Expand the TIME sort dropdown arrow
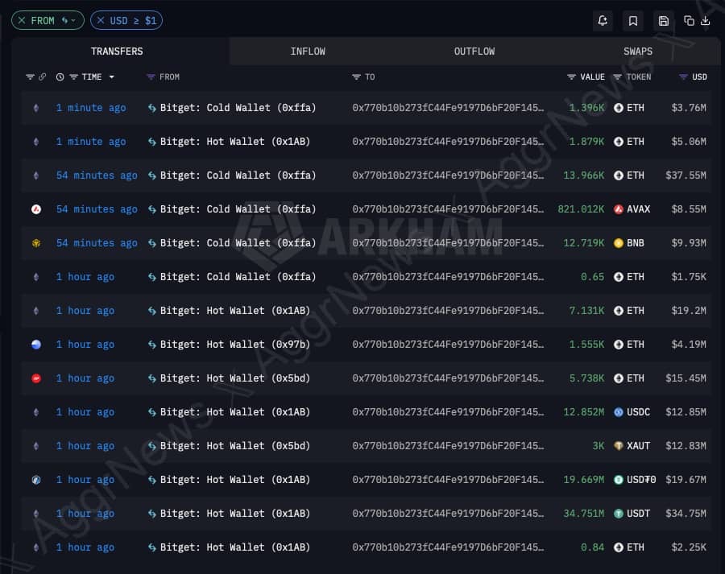Viewport: 725px width, 574px height. 112,77
